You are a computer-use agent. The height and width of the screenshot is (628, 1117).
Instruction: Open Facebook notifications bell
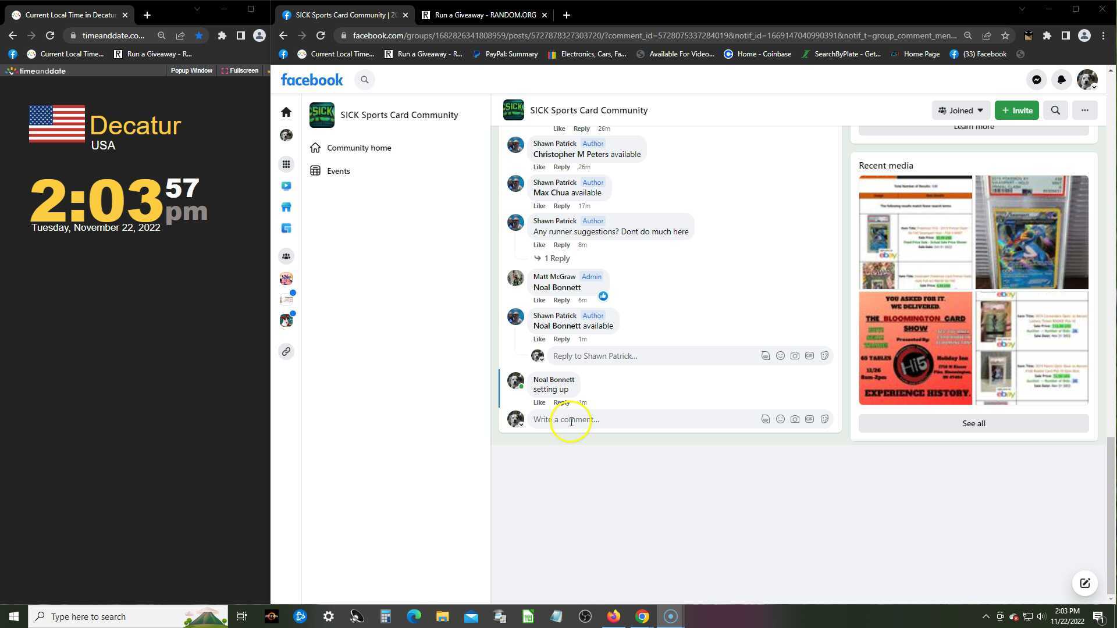1061,80
